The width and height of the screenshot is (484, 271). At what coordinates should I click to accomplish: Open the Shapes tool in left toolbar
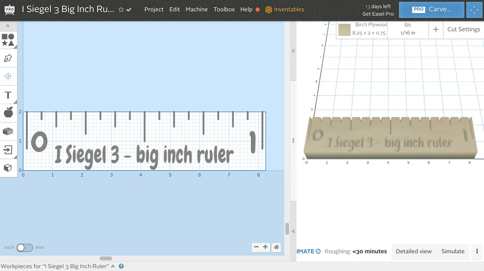tap(8, 40)
